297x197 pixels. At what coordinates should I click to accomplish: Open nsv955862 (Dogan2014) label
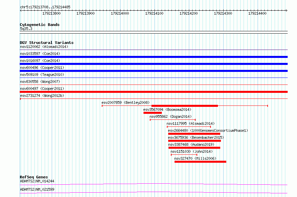(171, 116)
